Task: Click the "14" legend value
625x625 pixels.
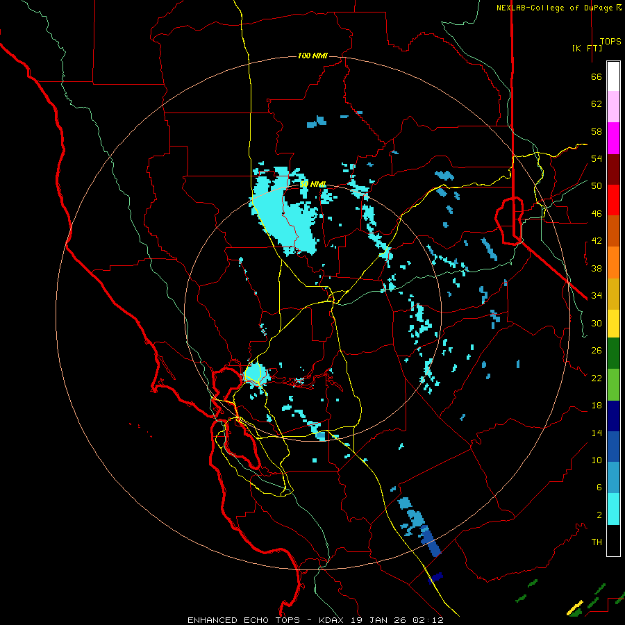Action: (597, 433)
